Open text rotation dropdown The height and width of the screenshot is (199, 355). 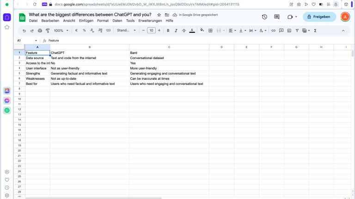pos(263,30)
